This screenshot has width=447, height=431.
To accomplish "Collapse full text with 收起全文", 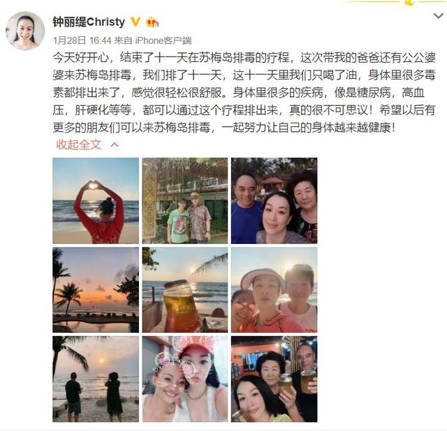I will (79, 144).
